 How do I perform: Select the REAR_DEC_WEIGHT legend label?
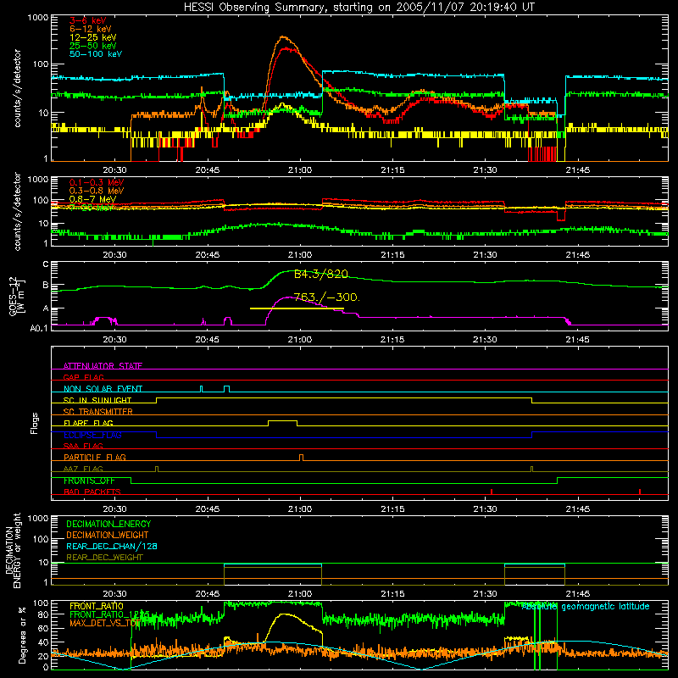pyautogui.click(x=104, y=558)
